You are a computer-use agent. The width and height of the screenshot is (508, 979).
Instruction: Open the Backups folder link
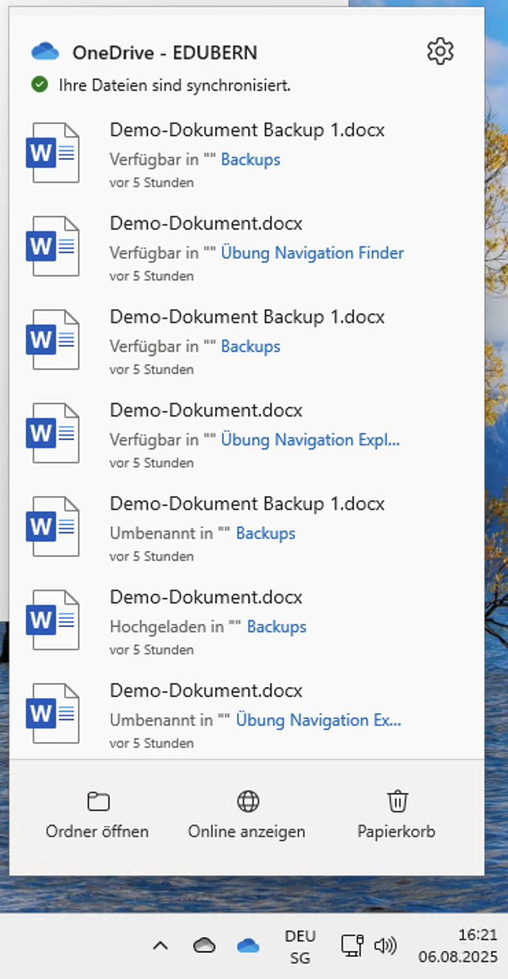(x=251, y=159)
